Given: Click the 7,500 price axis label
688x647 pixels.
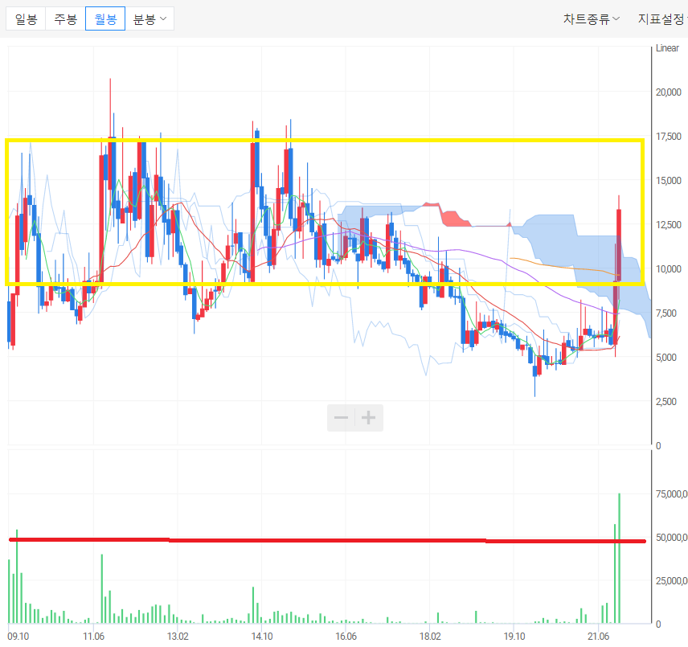Looking at the screenshot, I should pos(666,313).
